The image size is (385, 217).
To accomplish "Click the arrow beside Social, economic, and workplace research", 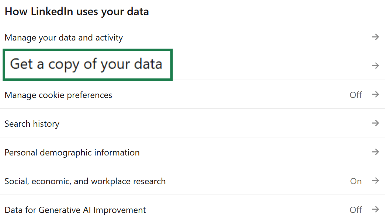I will (375, 181).
